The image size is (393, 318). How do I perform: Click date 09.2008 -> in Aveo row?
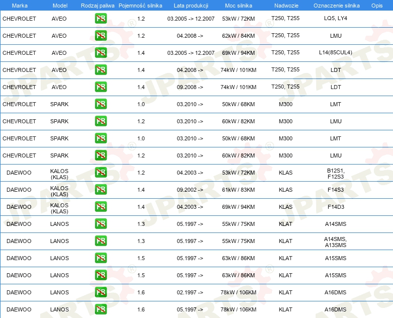(x=190, y=87)
